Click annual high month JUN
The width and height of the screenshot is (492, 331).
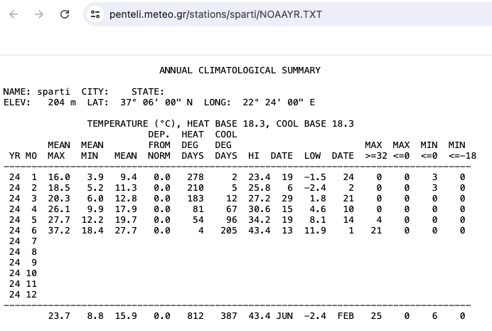pyautogui.click(x=284, y=316)
